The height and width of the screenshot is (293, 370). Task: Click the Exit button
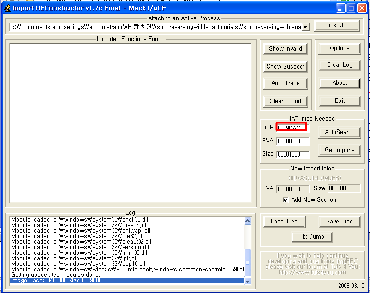(x=340, y=101)
